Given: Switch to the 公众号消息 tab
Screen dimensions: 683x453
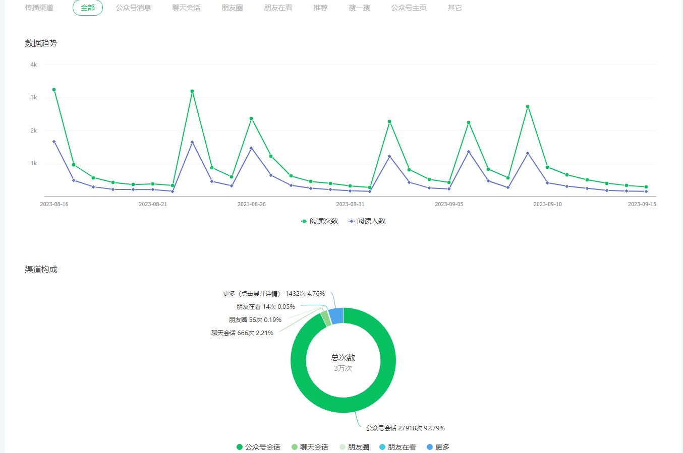Looking at the screenshot, I should 133,8.
